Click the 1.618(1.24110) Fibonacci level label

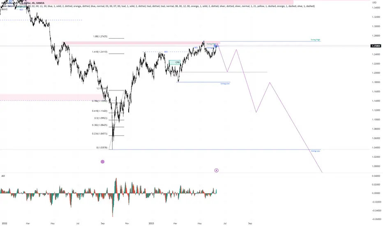(100, 52)
